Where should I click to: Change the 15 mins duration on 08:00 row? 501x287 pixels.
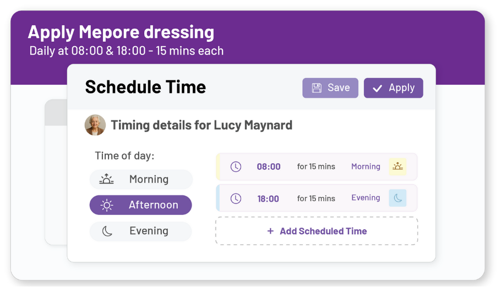(316, 167)
